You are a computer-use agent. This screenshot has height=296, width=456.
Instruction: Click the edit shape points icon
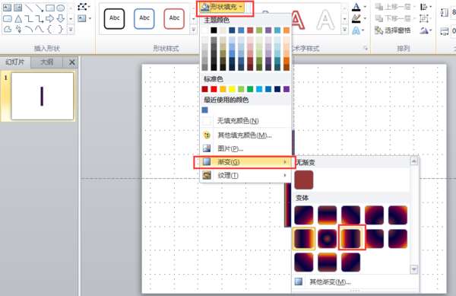83,7
